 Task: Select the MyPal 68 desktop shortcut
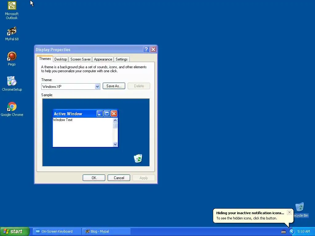(x=12, y=34)
